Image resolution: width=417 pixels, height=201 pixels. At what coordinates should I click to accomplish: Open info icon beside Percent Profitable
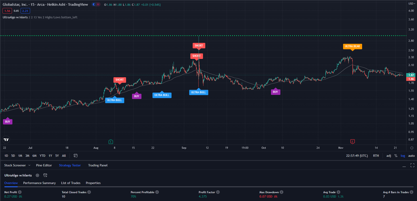[157, 192]
